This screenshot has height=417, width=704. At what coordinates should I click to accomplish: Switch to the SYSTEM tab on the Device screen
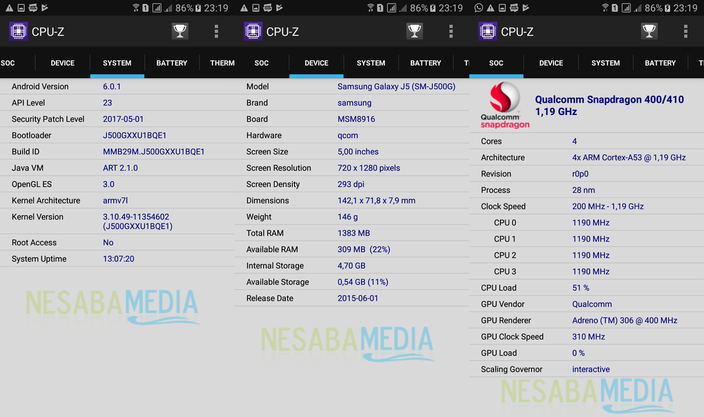tap(371, 63)
